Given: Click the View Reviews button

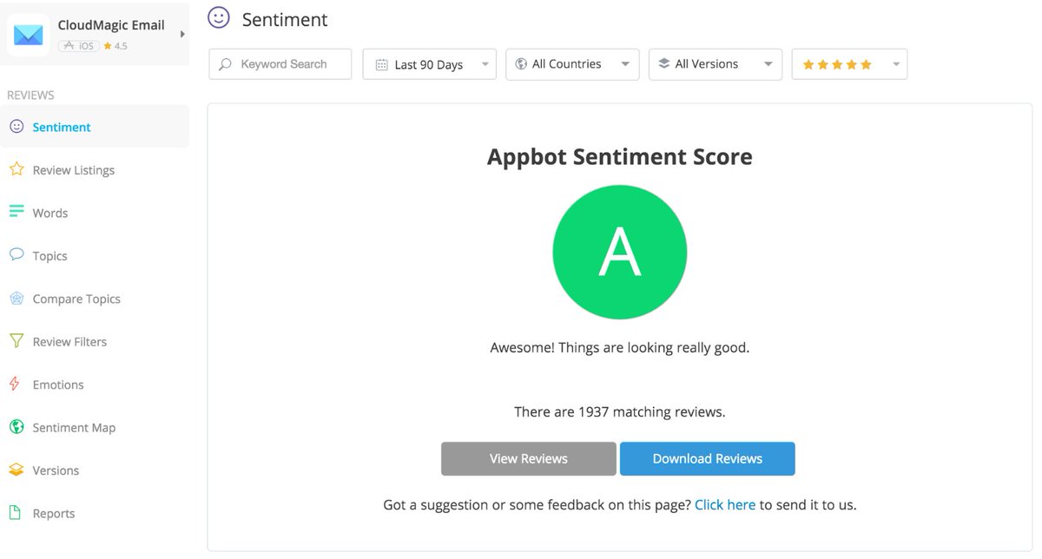Looking at the screenshot, I should pos(529,458).
